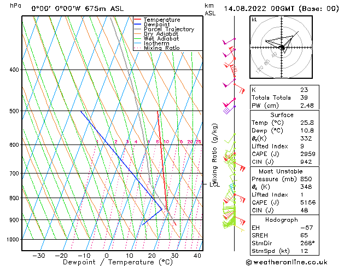Click the Mixing Ratio (g/kg) axis label
Image resolution: width=344 pixels, height=266 pixels.
[x=214, y=154]
